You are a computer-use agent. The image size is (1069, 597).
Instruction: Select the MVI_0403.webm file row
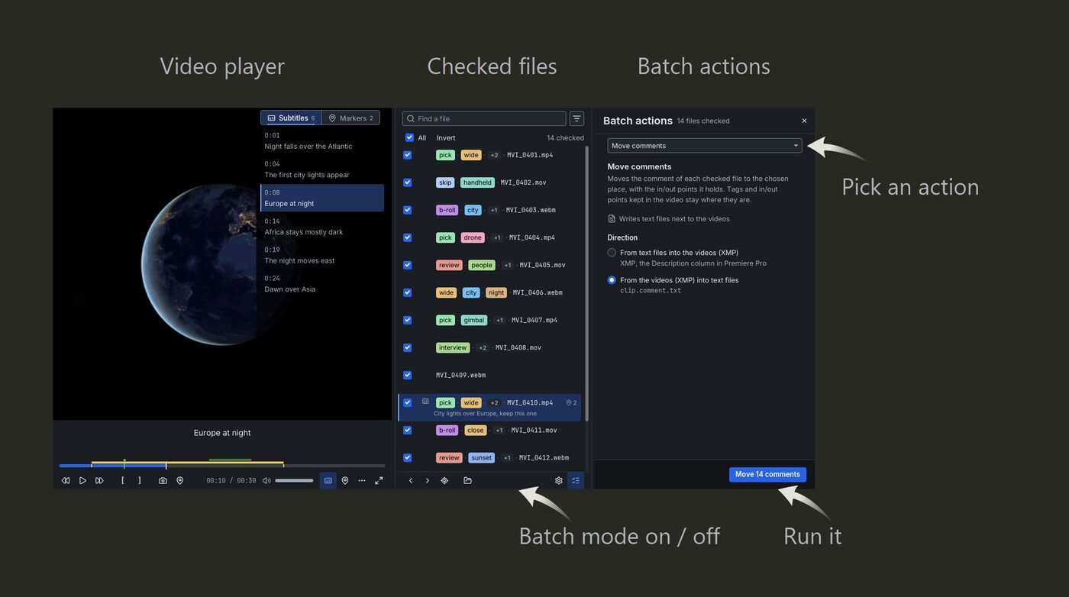[x=489, y=210]
